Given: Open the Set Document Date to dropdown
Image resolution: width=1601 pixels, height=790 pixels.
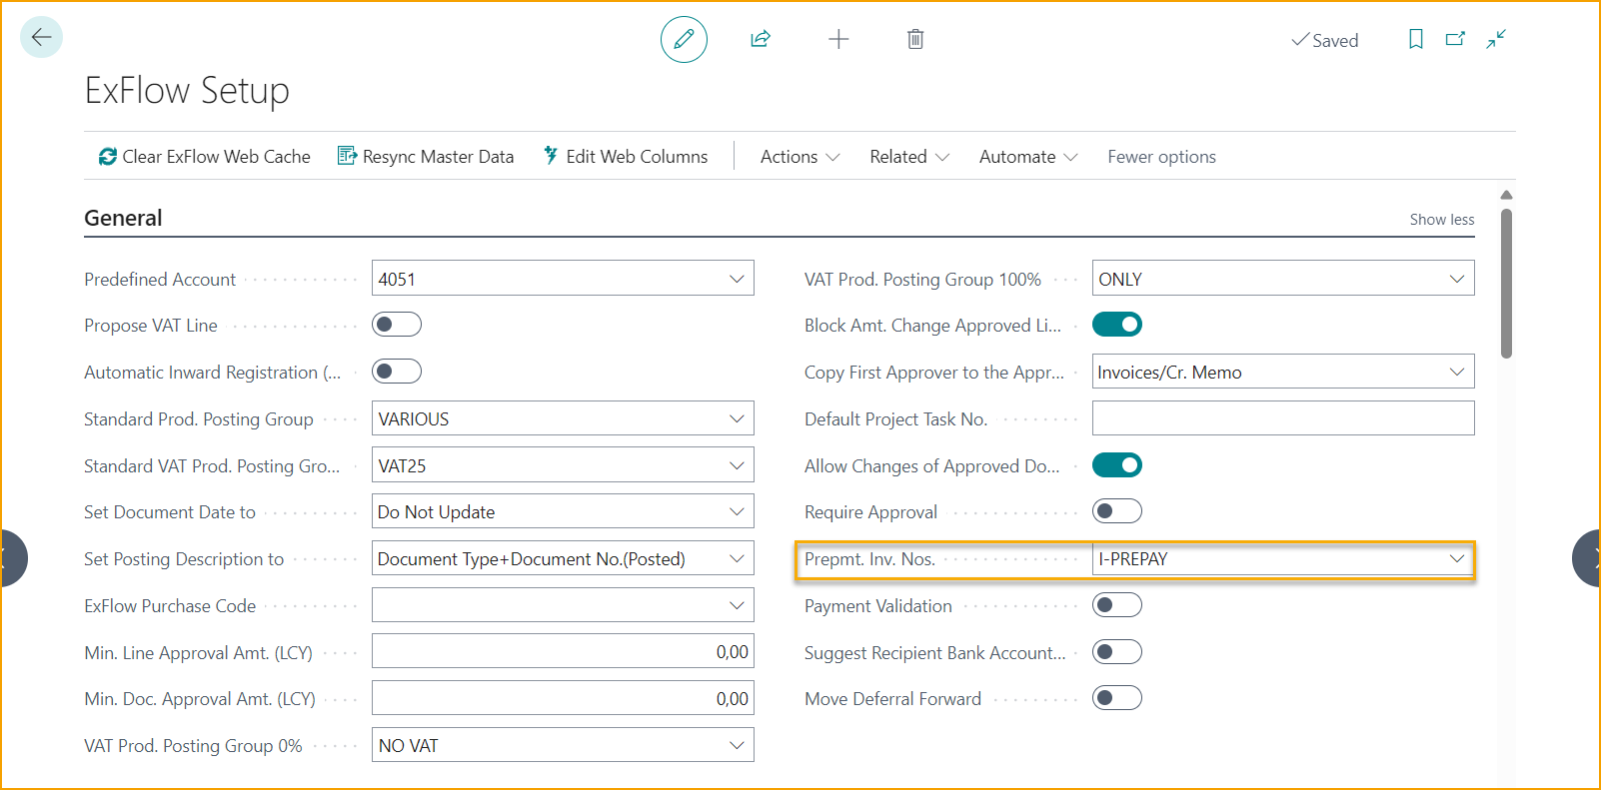Looking at the screenshot, I should (x=737, y=511).
